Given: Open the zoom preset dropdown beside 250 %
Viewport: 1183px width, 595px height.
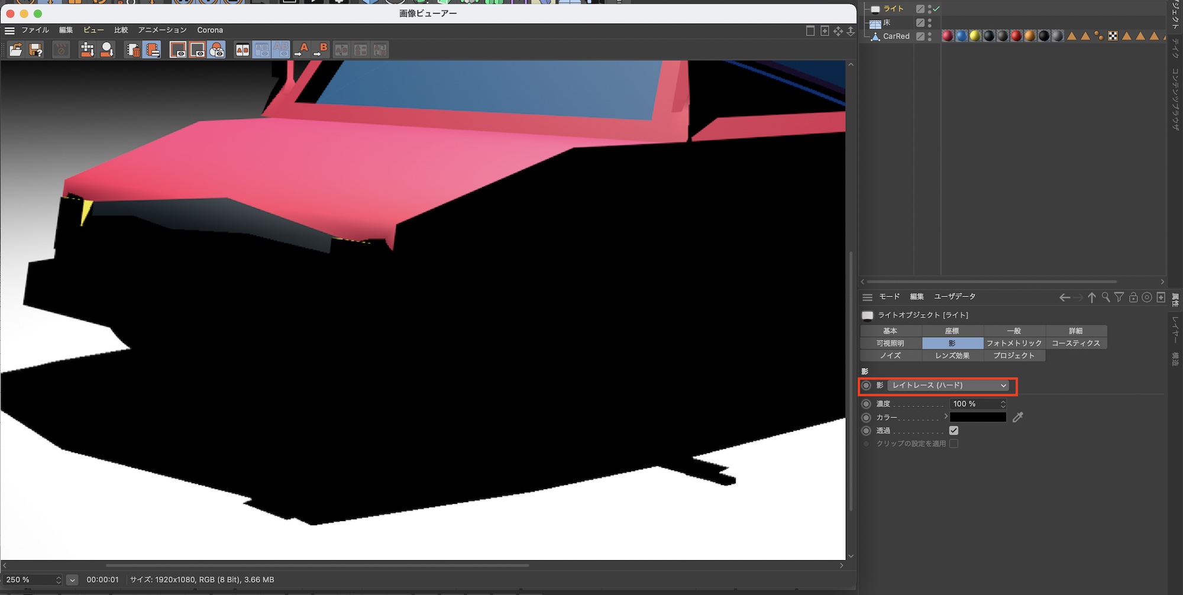Looking at the screenshot, I should (72, 580).
